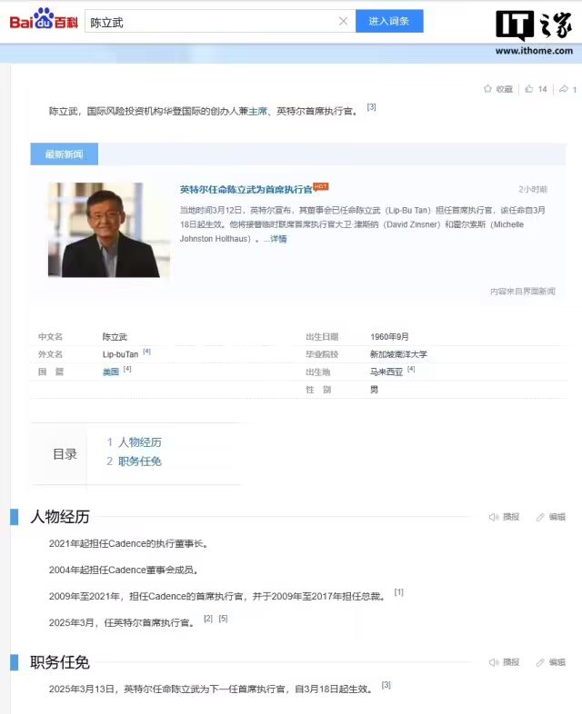Screen dimensions: 582x714
Task: Select the 中文名 value 陈立武
Action: pyautogui.click(x=115, y=336)
